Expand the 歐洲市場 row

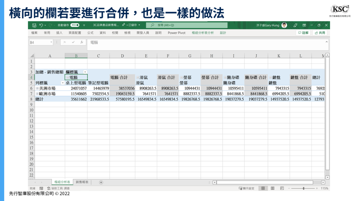coord(37,94)
